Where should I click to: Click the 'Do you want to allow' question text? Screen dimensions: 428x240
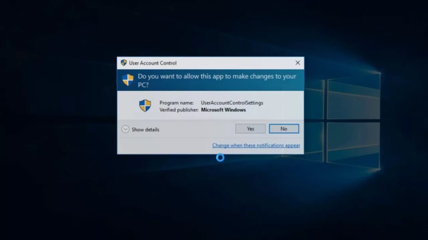click(217, 80)
